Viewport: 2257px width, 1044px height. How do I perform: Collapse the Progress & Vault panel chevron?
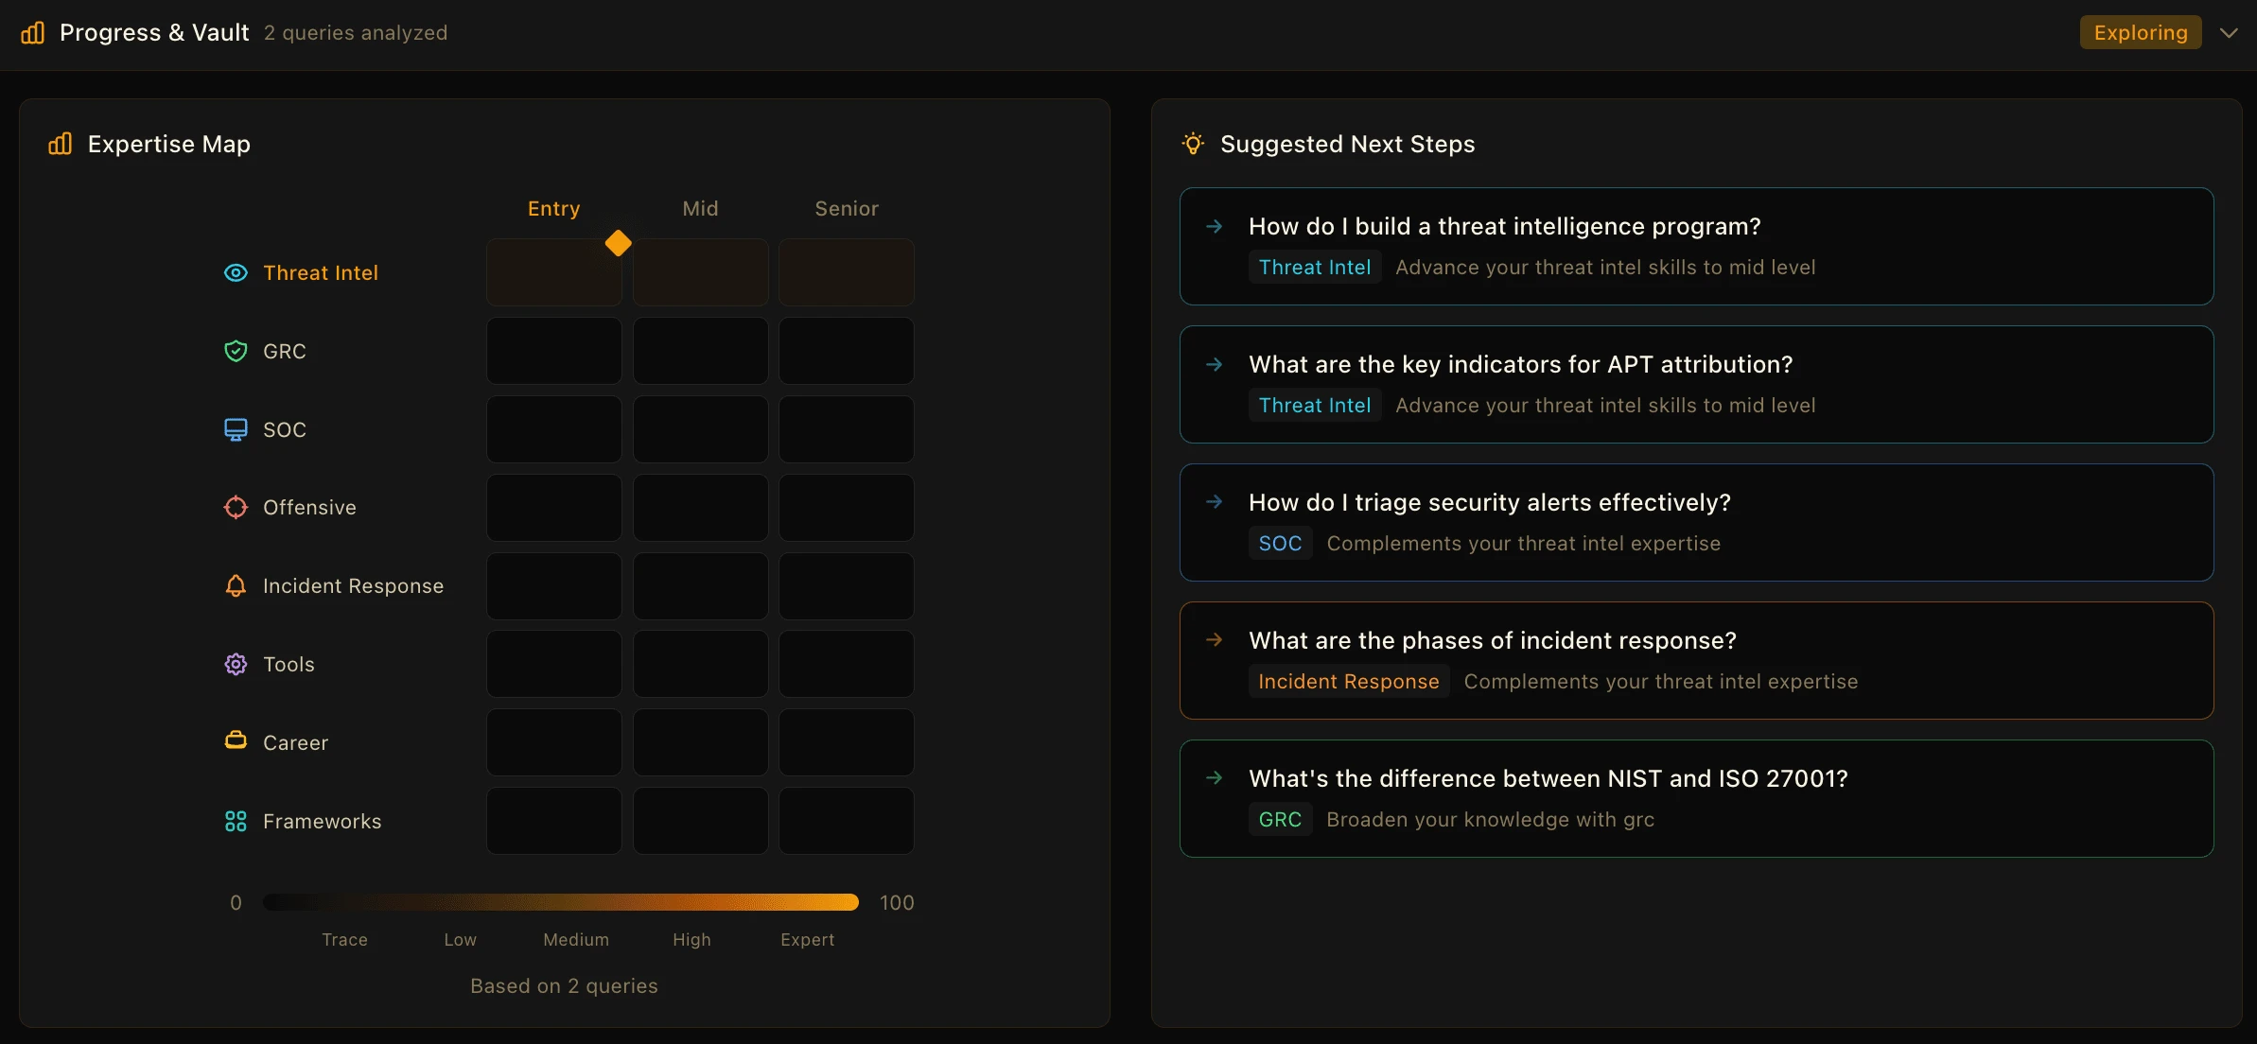tap(2229, 33)
